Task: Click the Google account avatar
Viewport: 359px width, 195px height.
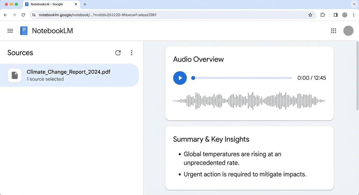Action: [x=348, y=30]
